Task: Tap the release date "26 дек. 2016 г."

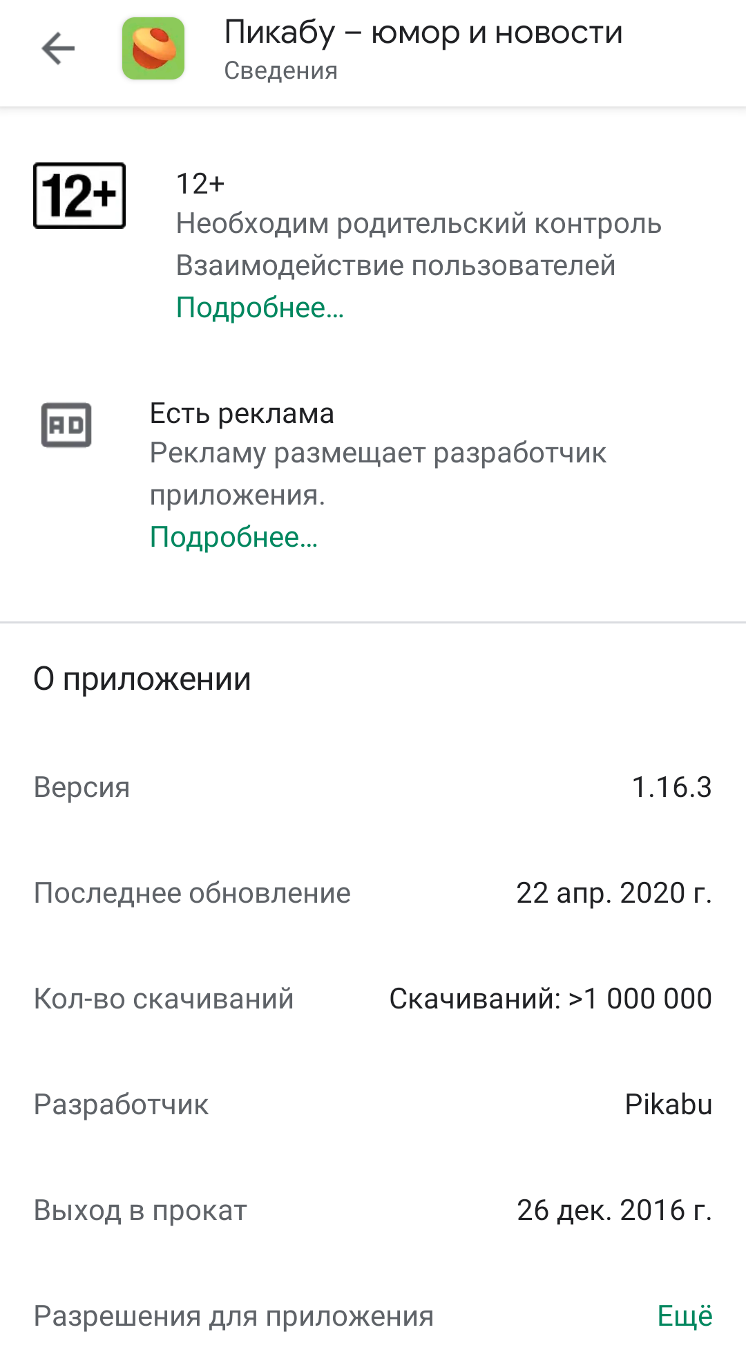Action: (x=613, y=1210)
